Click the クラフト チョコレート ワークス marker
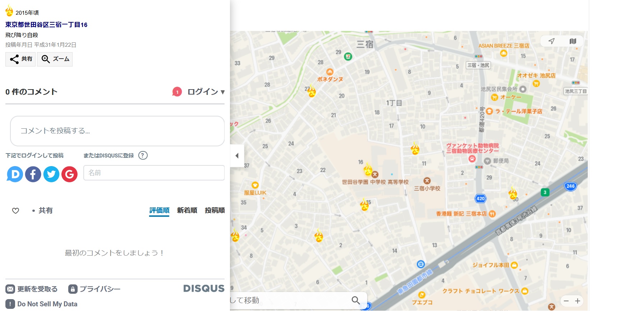Image resolution: width=637 pixels, height=311 pixels. 525,291
